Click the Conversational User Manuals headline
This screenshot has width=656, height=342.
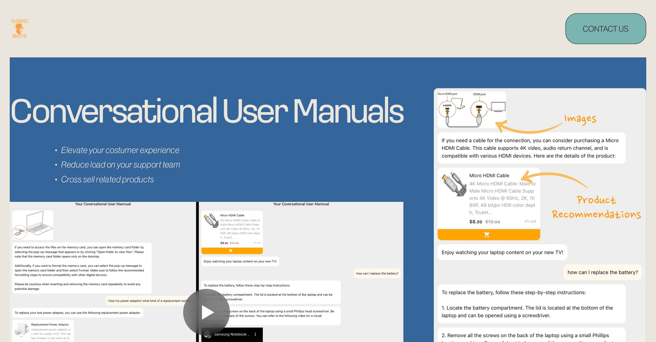point(207,111)
